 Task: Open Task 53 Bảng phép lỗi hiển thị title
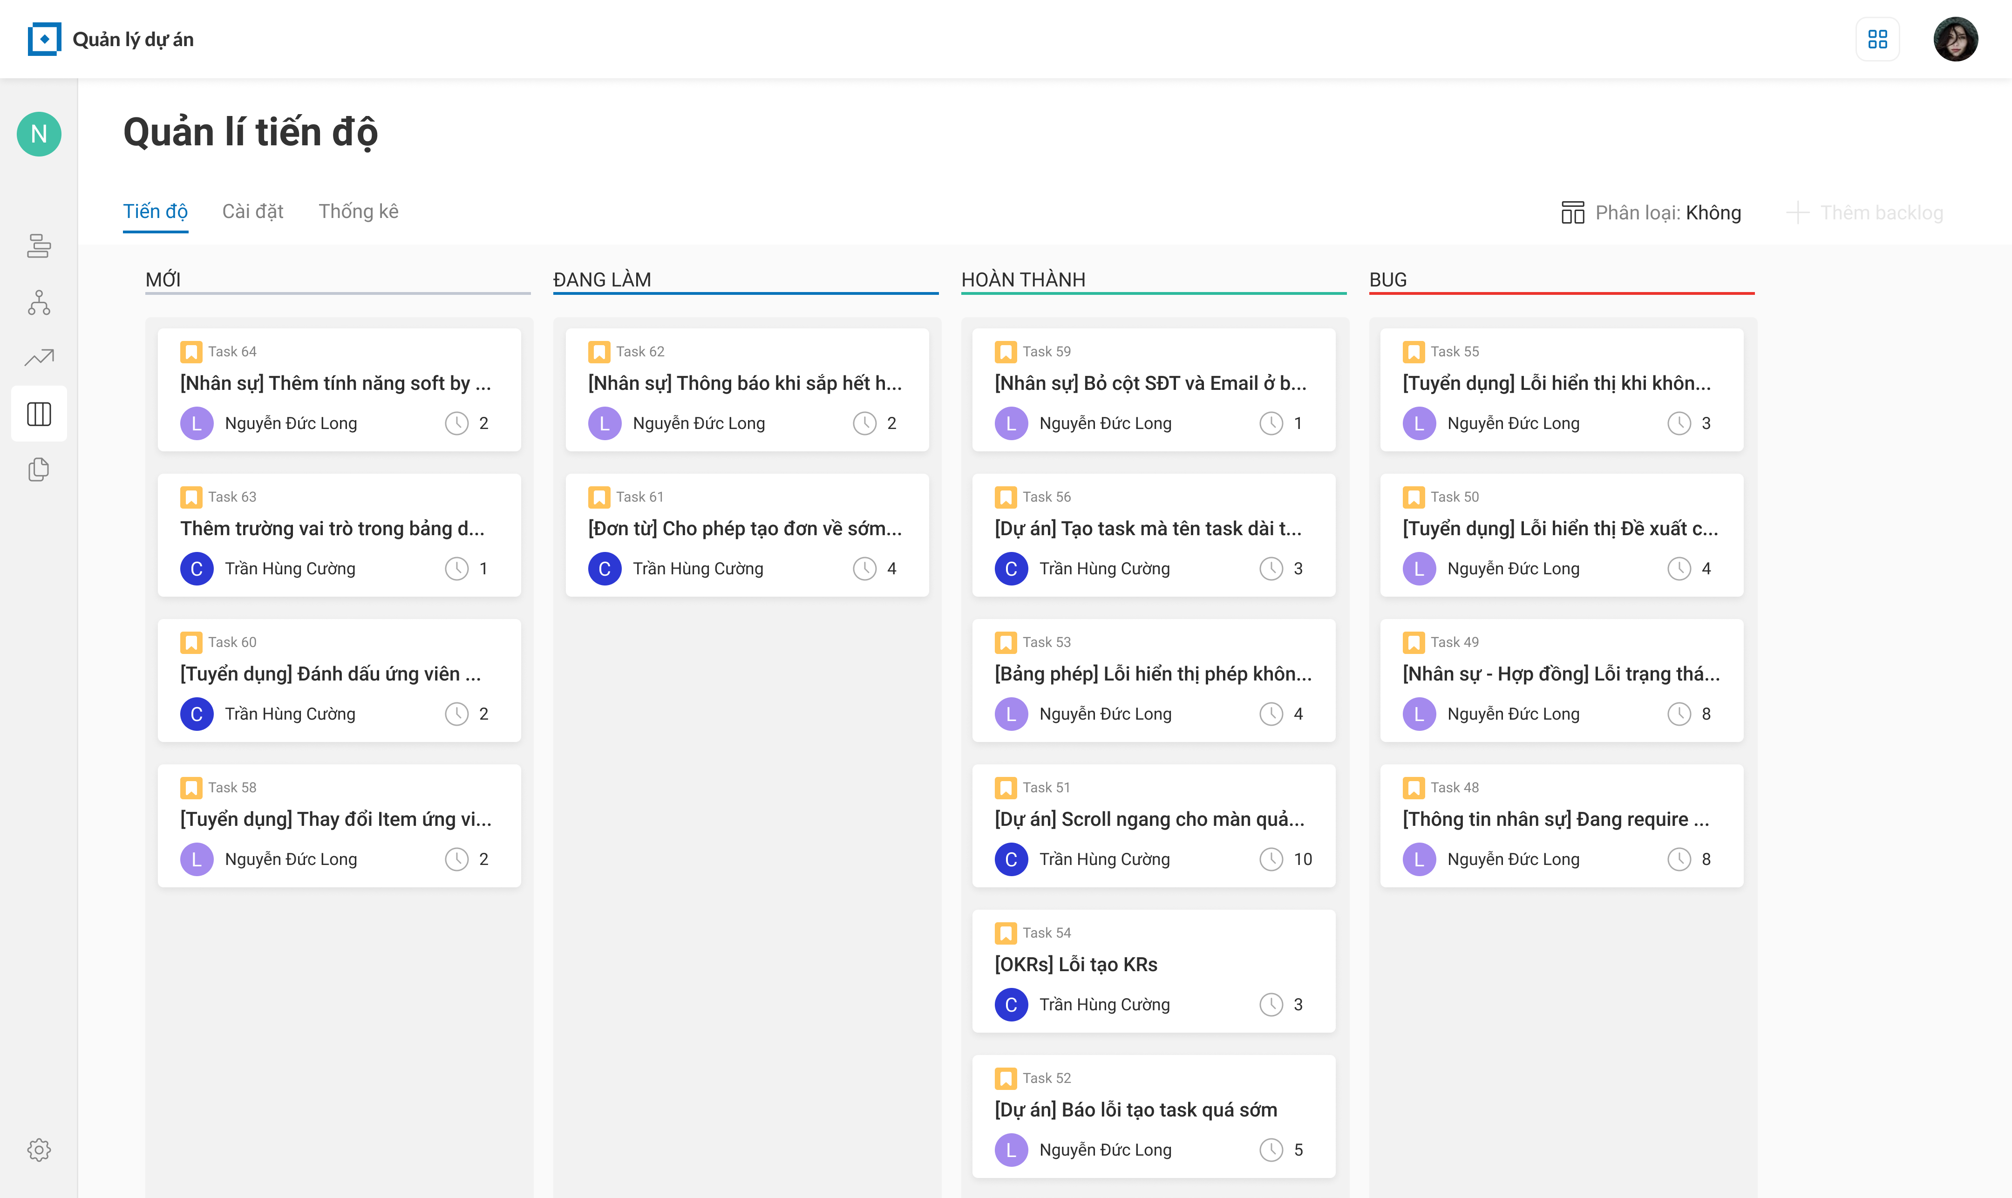point(1153,673)
